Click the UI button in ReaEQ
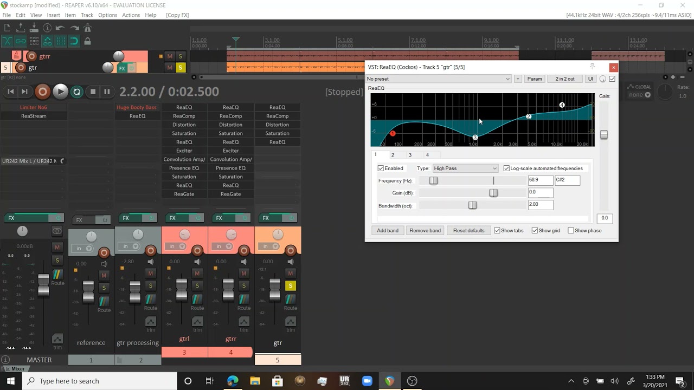 [590, 79]
